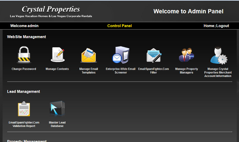Image resolution: width=239 pixels, height=142 pixels.
Task: Open the Manage Contents text link
Action: coord(57,69)
